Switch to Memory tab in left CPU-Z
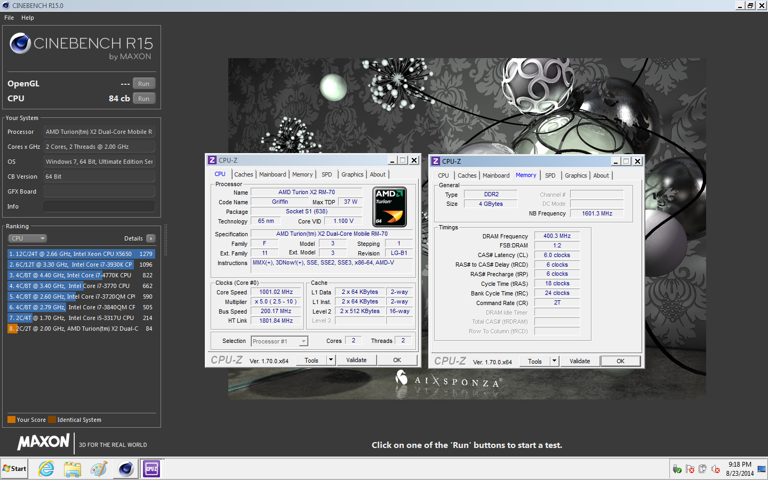 click(x=302, y=174)
